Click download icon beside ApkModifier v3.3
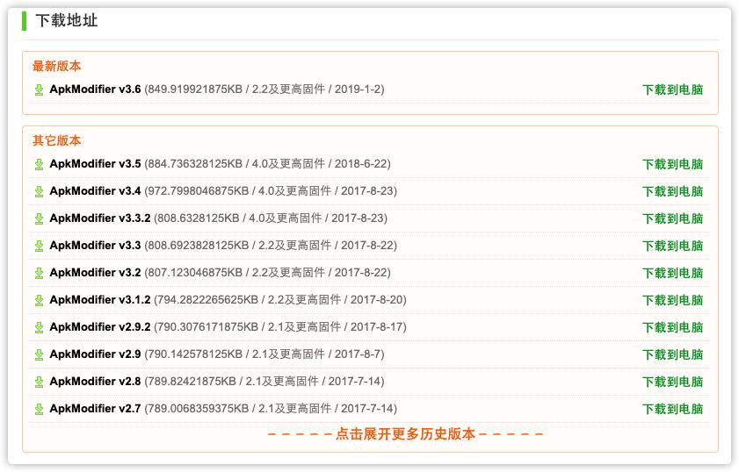This screenshot has width=739, height=472. click(x=40, y=246)
